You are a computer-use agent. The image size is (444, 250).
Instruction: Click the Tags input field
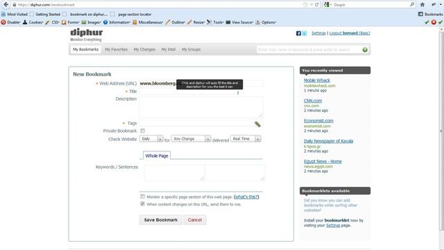(x=196, y=124)
